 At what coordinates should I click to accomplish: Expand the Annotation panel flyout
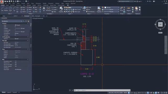[50, 14]
